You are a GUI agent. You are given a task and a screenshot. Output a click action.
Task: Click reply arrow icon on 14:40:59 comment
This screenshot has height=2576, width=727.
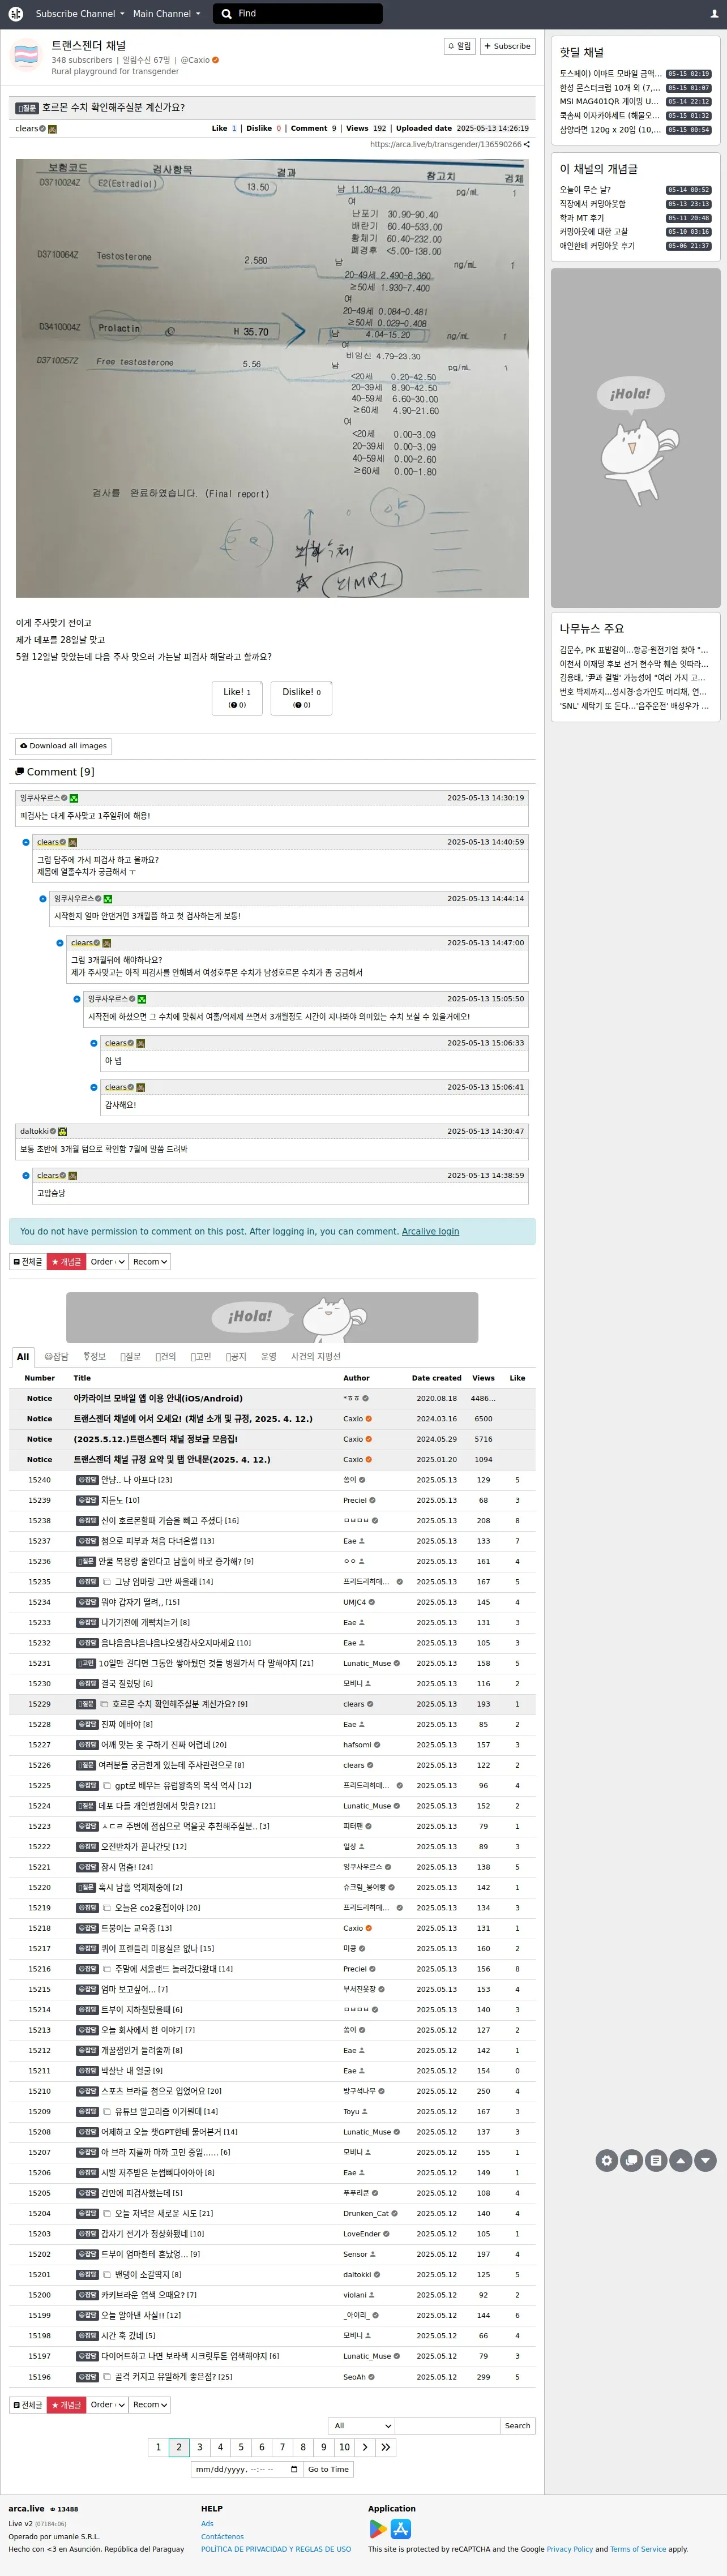(26, 842)
